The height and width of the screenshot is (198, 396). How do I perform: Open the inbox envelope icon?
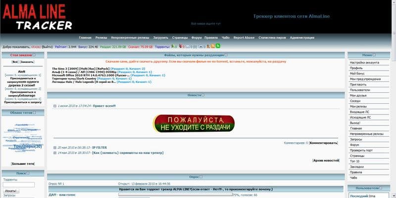point(188,46)
